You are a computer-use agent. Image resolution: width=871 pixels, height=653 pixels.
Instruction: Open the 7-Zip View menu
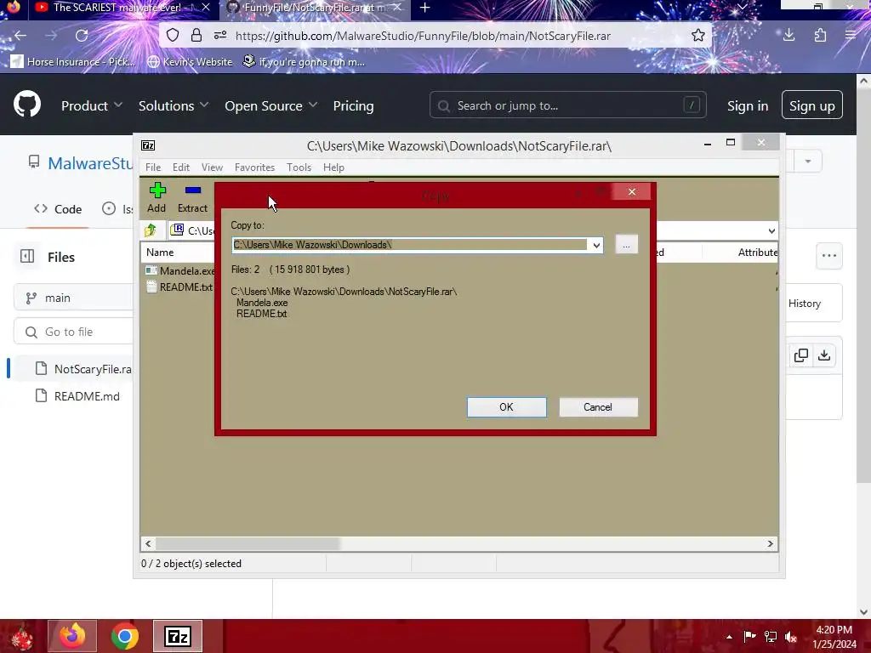pyautogui.click(x=212, y=168)
